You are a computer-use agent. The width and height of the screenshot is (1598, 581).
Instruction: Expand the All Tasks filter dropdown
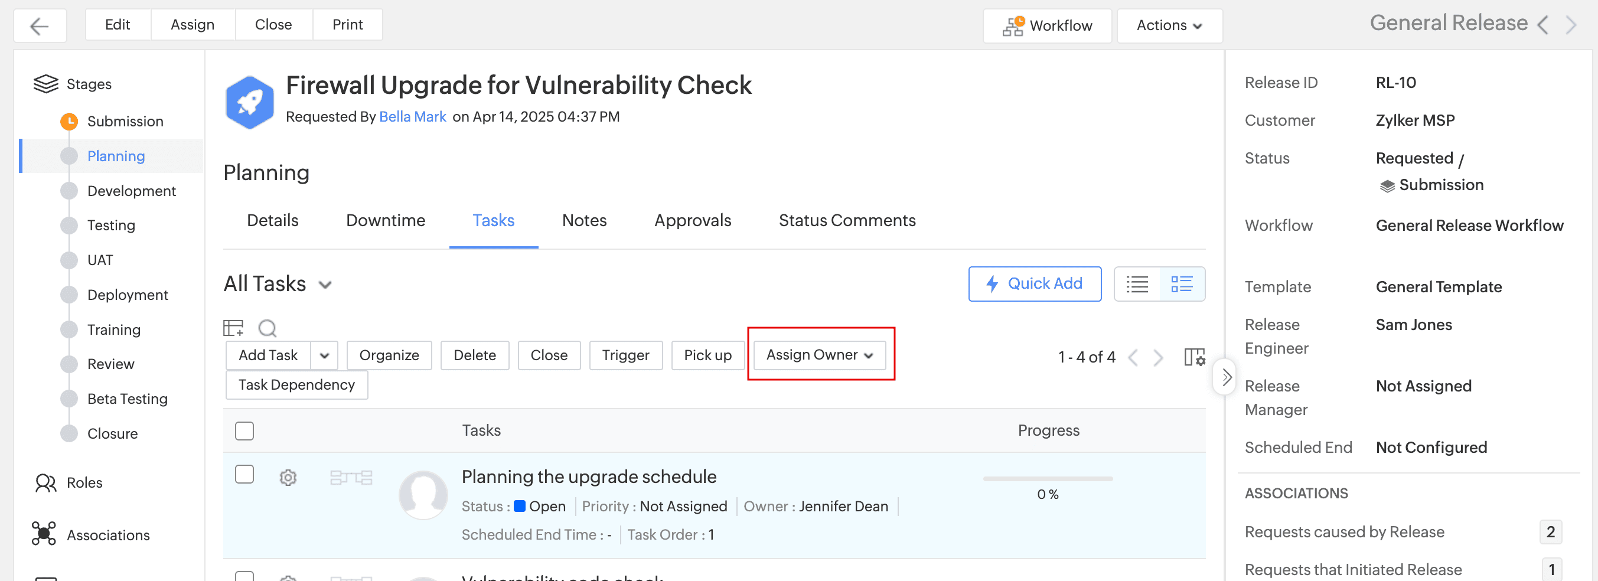pos(325,285)
